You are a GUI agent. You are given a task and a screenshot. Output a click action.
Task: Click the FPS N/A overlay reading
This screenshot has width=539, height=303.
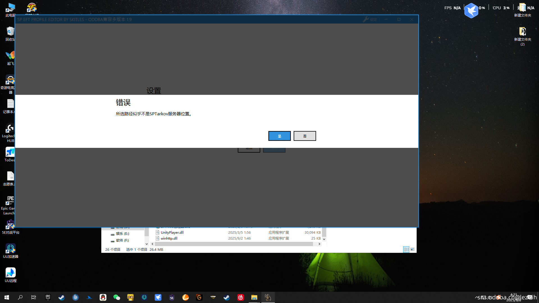(452, 8)
